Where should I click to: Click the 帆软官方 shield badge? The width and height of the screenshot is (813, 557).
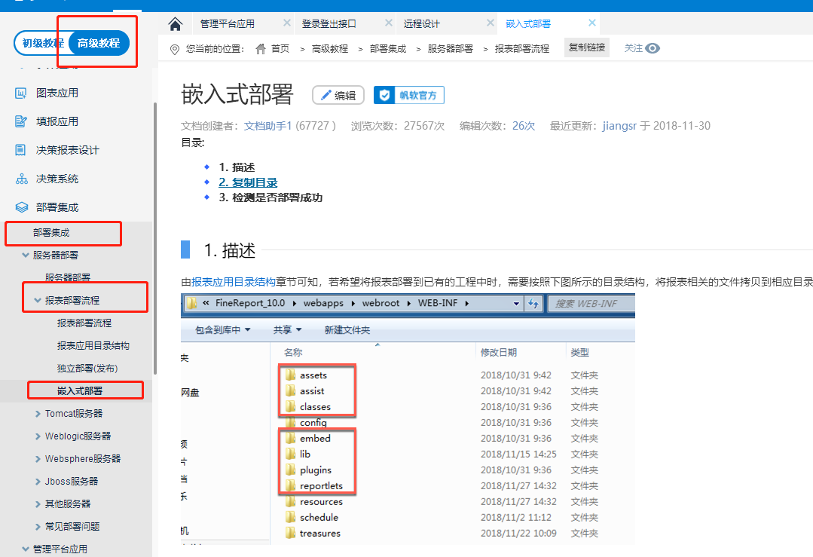tap(384, 95)
